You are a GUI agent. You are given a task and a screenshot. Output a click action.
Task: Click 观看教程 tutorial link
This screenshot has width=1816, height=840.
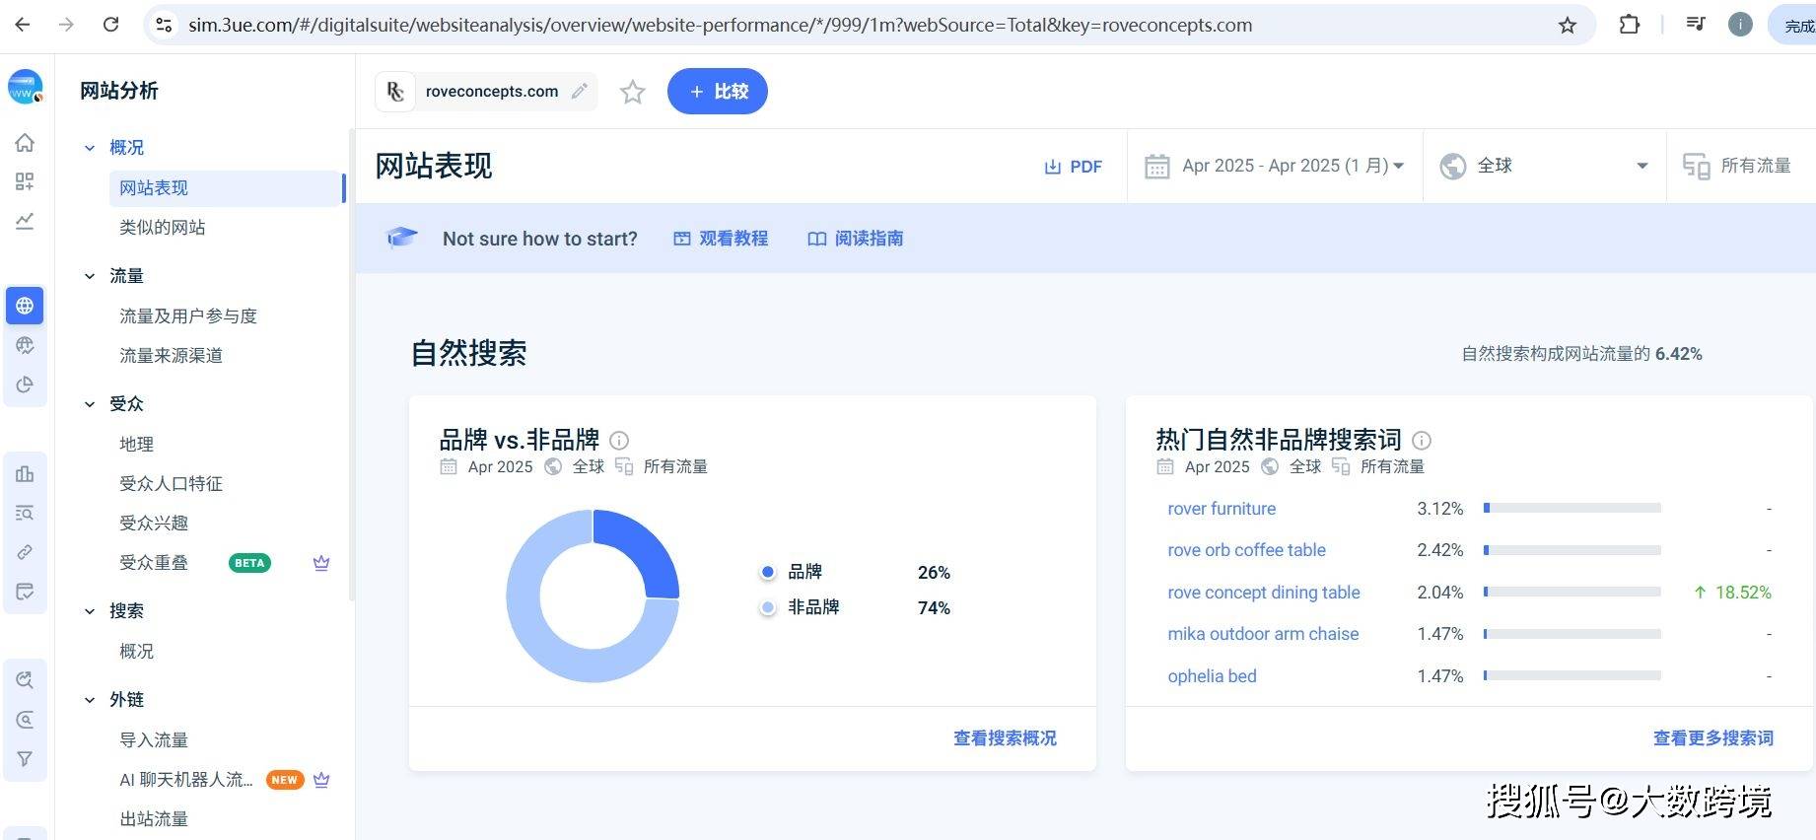(721, 239)
